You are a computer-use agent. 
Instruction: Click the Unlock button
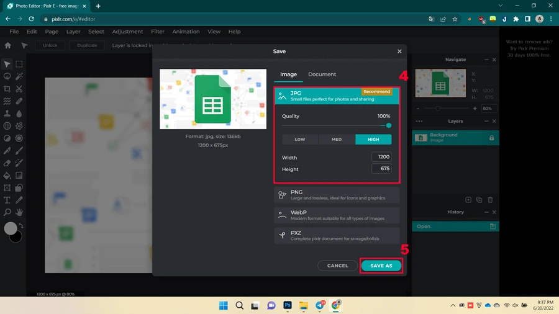coord(50,45)
